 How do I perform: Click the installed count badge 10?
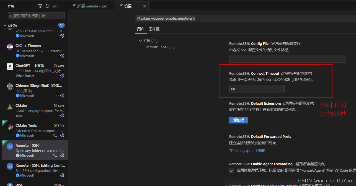coord(61,25)
